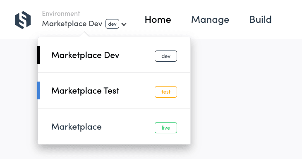The height and width of the screenshot is (159, 302).
Task: Click the green live badge
Action: pyautogui.click(x=166, y=128)
